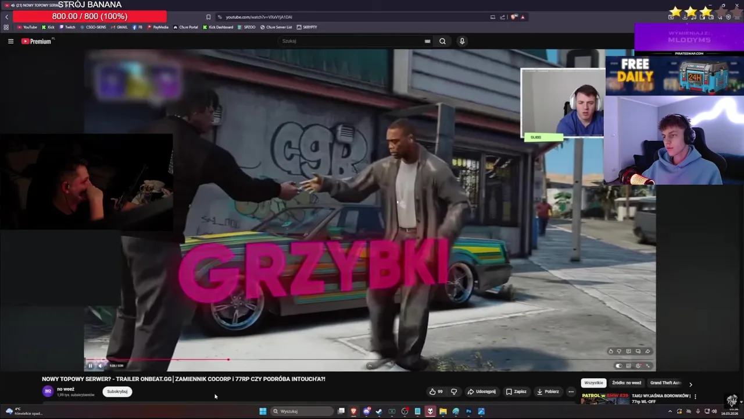Select the Grand Theft Auto chip
Image resolution: width=744 pixels, height=419 pixels.
(666, 383)
